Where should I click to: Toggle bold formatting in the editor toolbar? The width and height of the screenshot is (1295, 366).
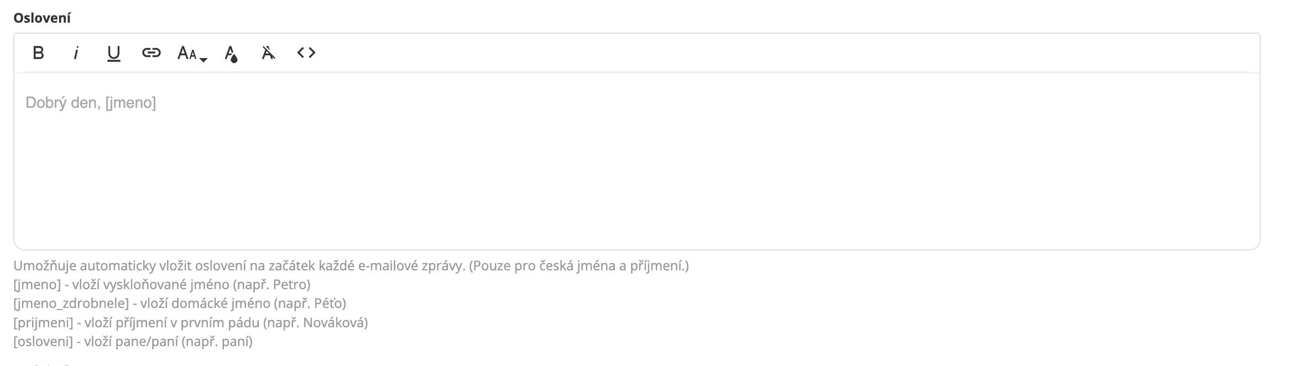tap(38, 53)
